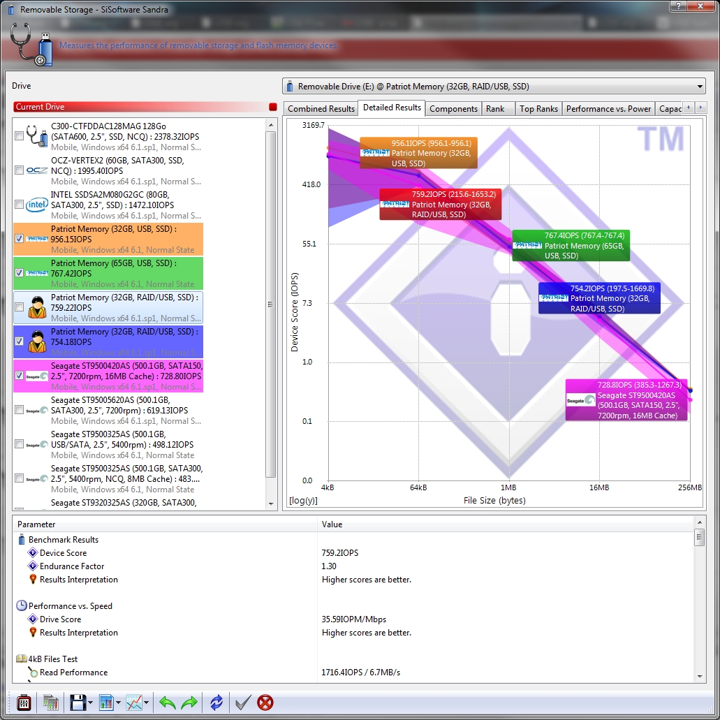The image size is (720, 720).
Task: Open the Removable Drive (E:) drive dropdown
Action: pyautogui.click(x=494, y=87)
